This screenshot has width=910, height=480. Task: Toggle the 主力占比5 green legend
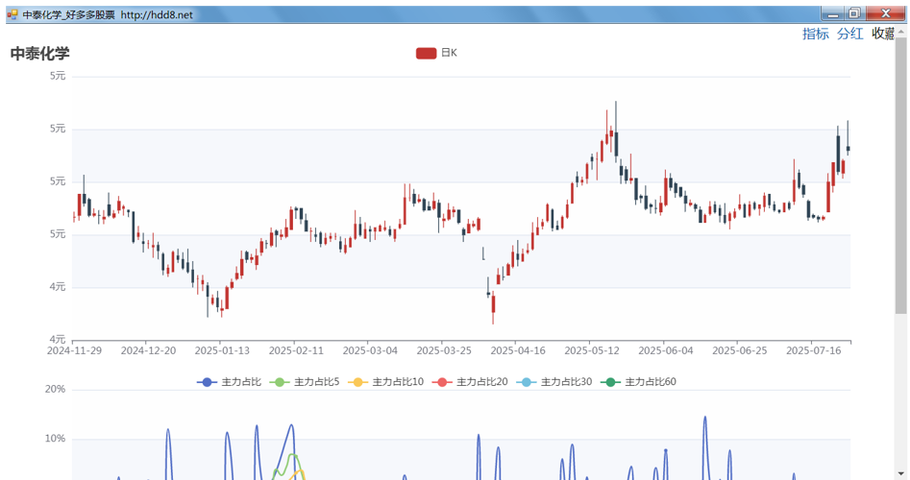305,381
